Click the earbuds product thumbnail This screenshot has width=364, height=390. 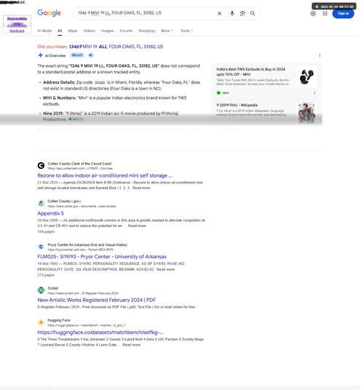[306, 77]
